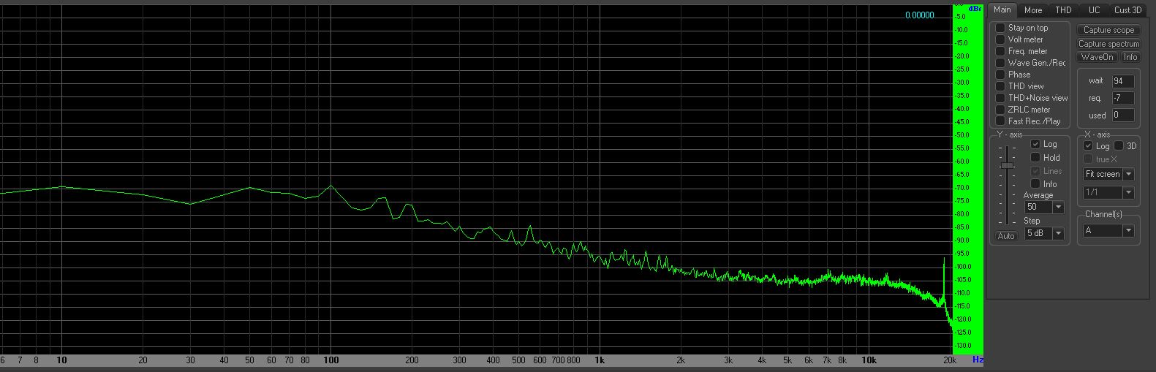Check the Y-axis Info checkbox
This screenshot has width=1156, height=372.
pyautogui.click(x=1035, y=183)
